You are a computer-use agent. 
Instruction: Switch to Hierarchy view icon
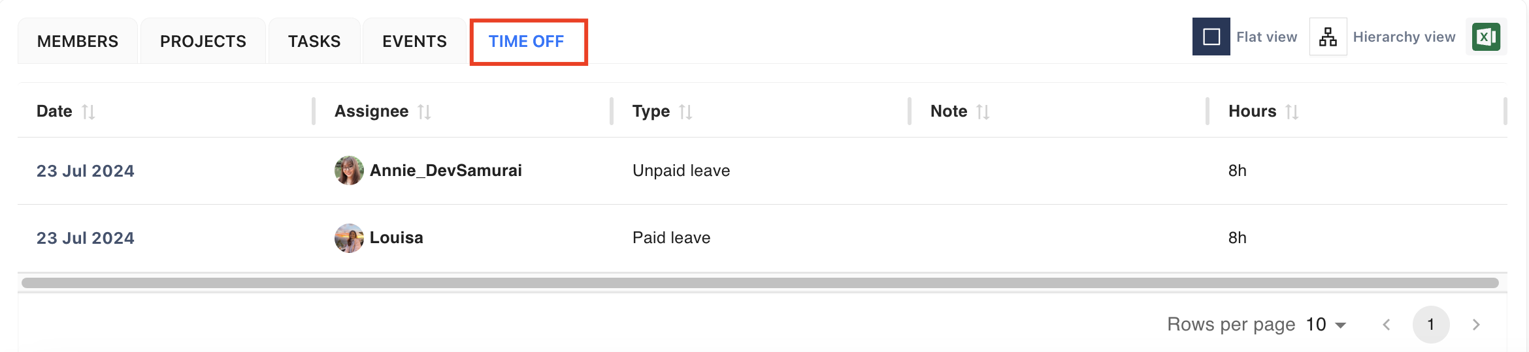pos(1328,37)
